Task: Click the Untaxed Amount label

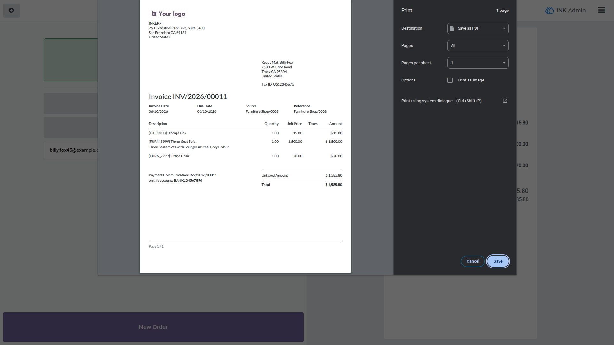Action: [x=274, y=175]
